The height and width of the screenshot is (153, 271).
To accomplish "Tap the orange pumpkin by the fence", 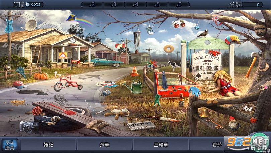I will [x=41, y=75].
